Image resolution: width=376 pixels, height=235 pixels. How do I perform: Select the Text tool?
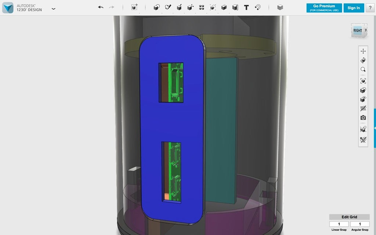[246, 7]
